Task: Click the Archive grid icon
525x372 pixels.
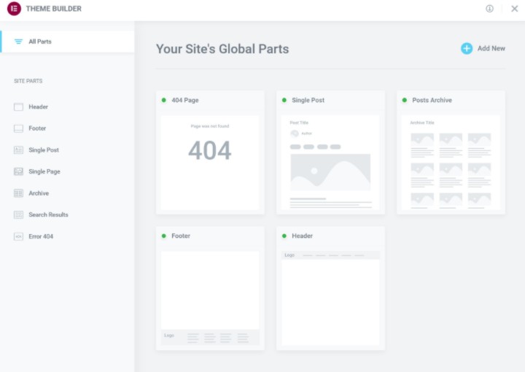Action: click(18, 193)
